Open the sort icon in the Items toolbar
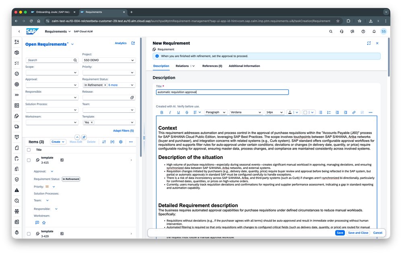 coord(104,142)
